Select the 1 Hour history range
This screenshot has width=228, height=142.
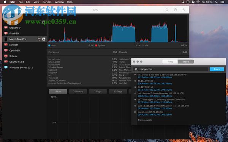click(58, 91)
